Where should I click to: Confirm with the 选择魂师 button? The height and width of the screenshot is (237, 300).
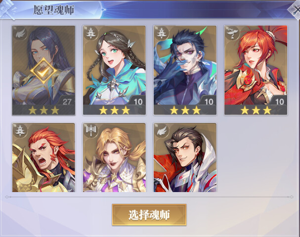point(149,215)
